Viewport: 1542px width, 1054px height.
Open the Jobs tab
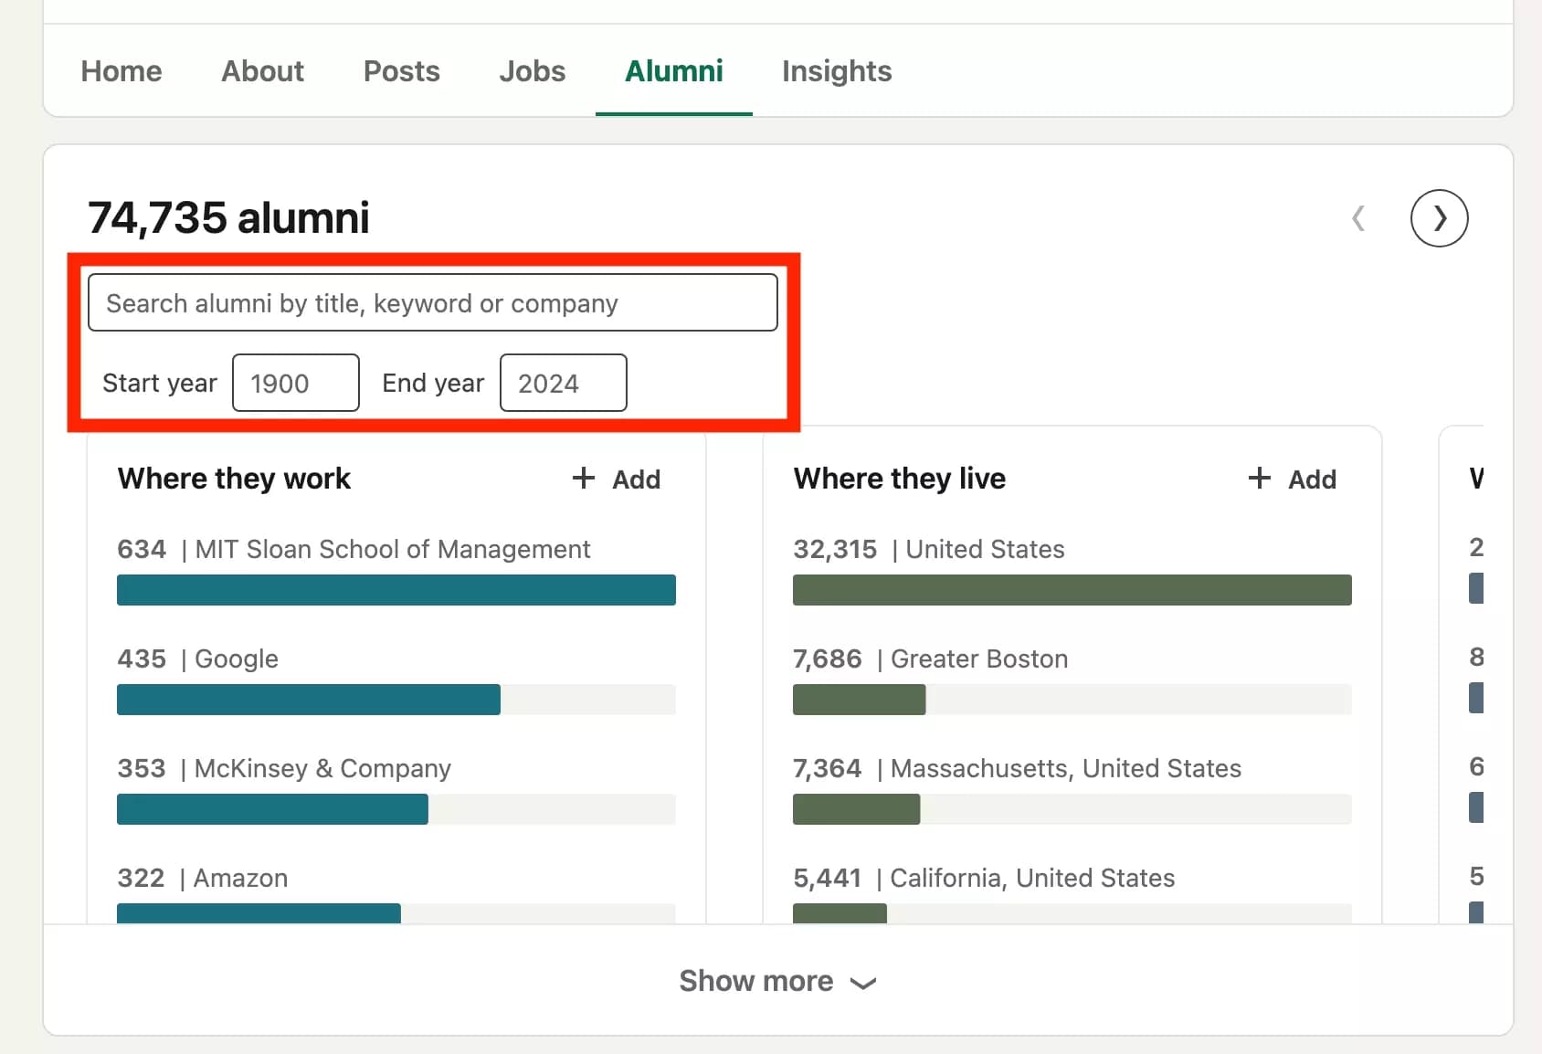click(x=532, y=70)
